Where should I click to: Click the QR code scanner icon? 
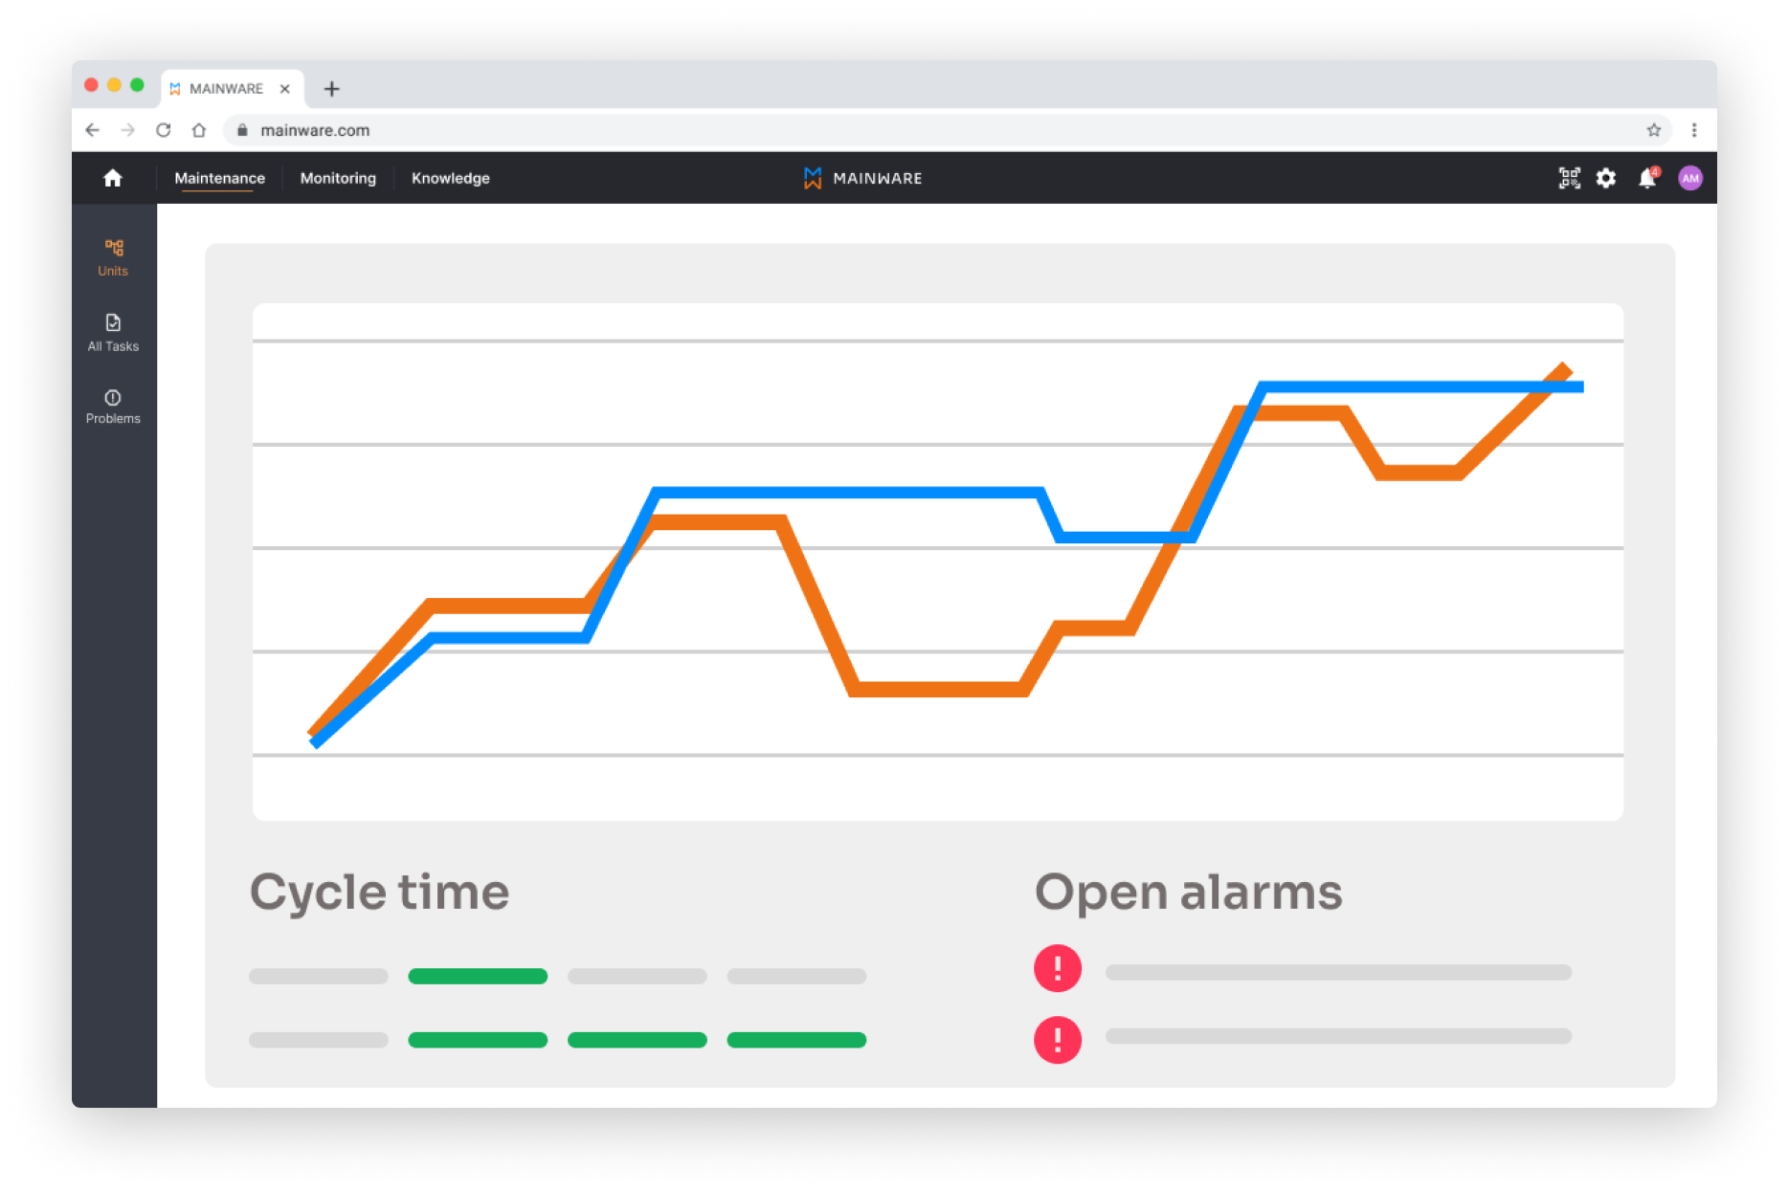pyautogui.click(x=1569, y=178)
